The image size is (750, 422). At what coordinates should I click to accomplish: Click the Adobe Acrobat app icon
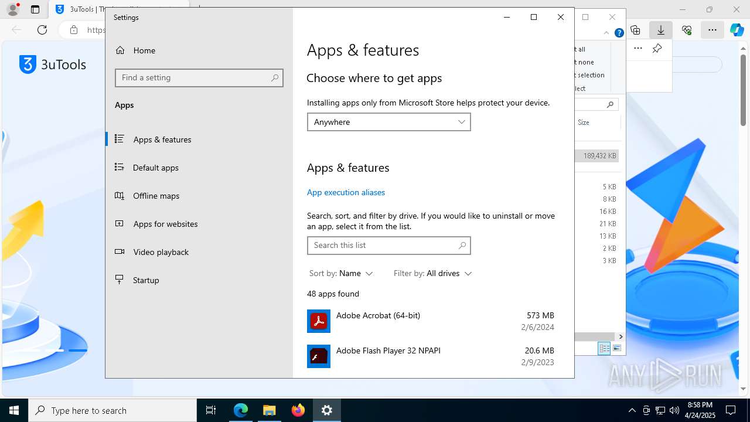tap(319, 321)
